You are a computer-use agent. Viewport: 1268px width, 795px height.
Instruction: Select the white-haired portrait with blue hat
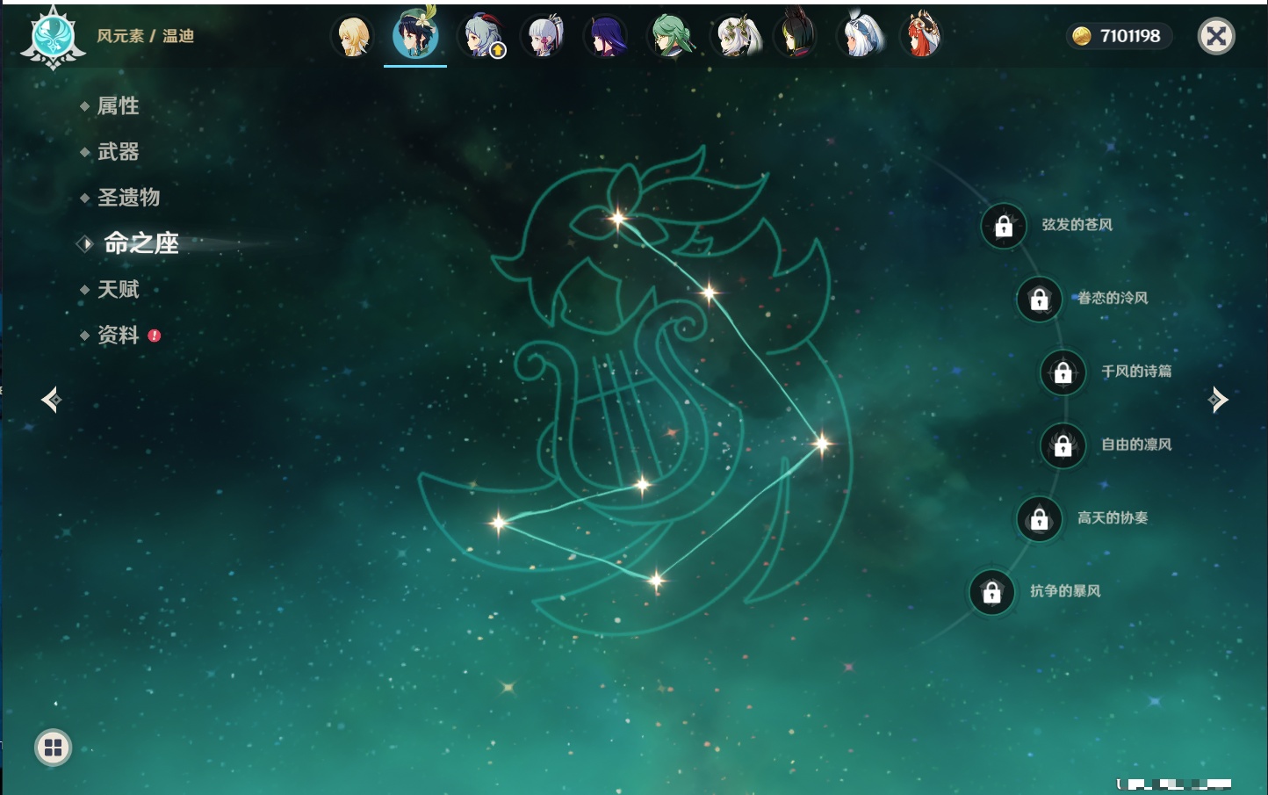pyautogui.click(x=860, y=37)
